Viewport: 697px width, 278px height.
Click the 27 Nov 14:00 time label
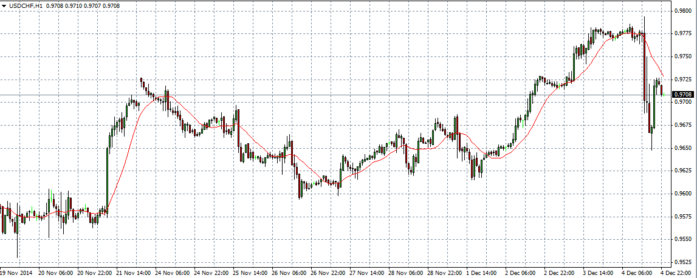click(x=366, y=272)
